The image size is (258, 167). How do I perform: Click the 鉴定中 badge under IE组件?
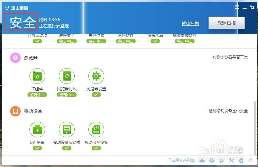click(37, 95)
